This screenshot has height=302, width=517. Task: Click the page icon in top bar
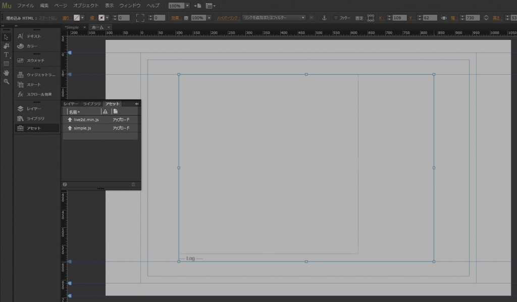click(197, 6)
